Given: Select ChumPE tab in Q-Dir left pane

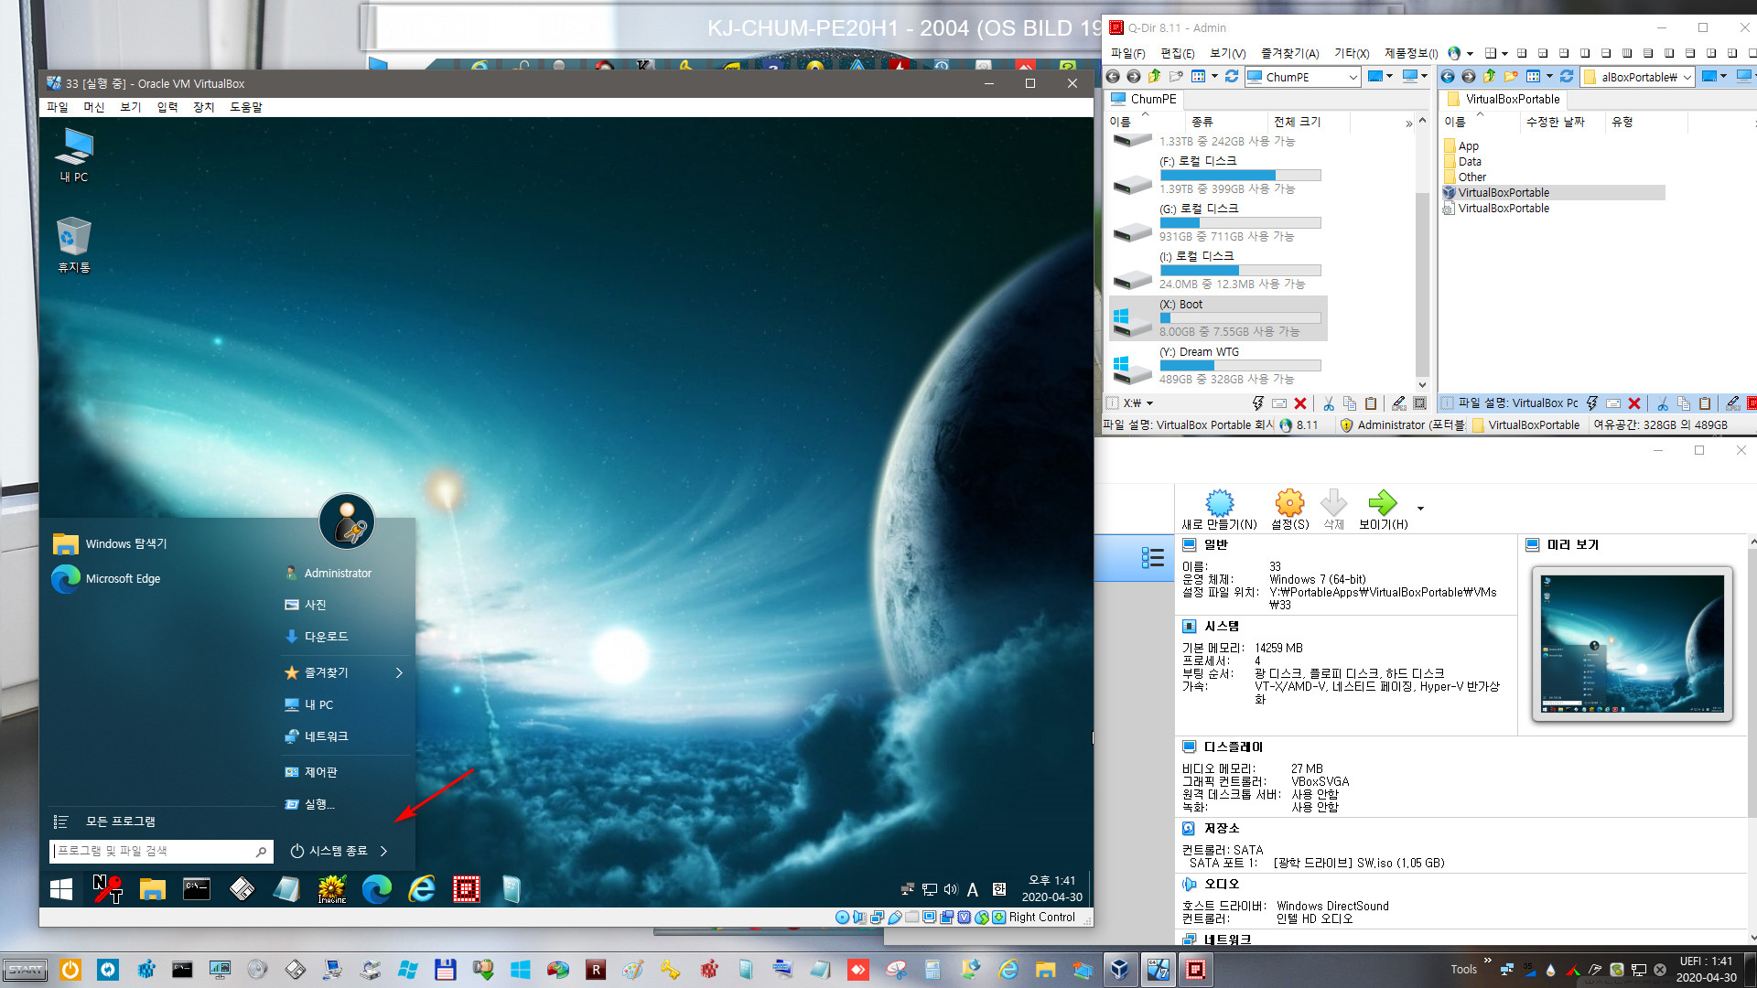Looking at the screenshot, I should click(1144, 99).
